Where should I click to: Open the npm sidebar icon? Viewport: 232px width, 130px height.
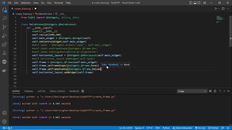[x=4, y=62]
